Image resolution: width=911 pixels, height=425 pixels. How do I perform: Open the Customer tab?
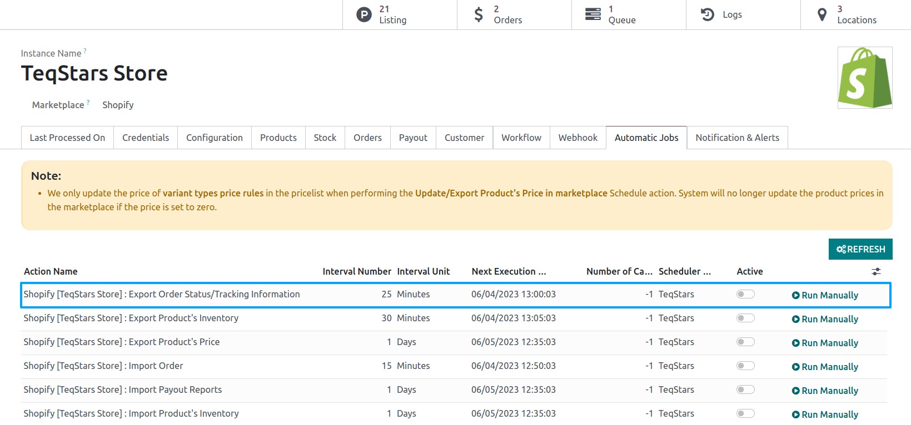point(465,138)
